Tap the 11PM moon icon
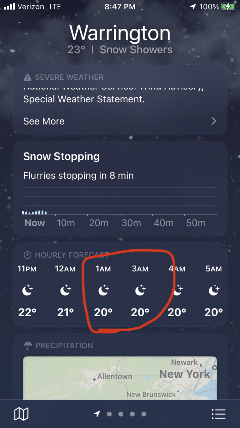Image resolution: width=240 pixels, height=428 pixels. point(27,291)
